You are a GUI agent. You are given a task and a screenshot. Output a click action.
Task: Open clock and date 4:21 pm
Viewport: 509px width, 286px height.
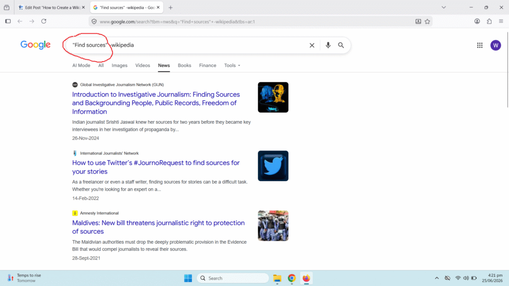click(x=492, y=278)
